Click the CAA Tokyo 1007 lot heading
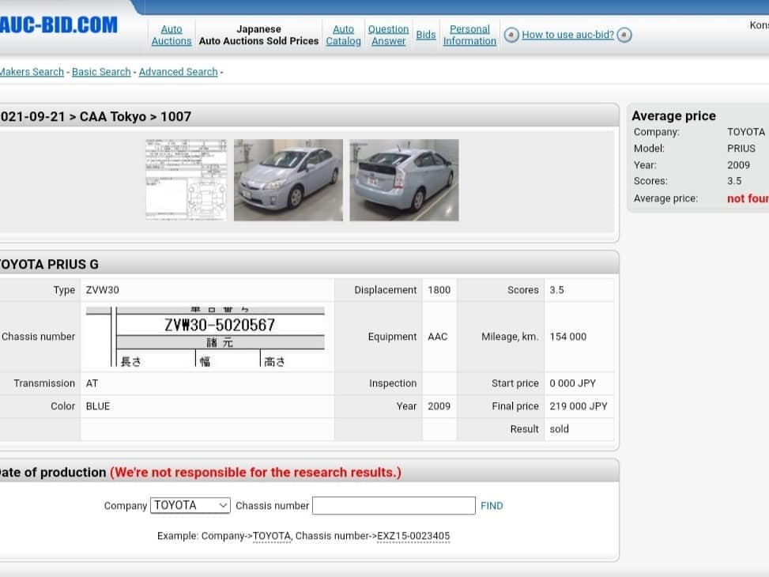Image resolution: width=769 pixels, height=577 pixels. tap(95, 117)
